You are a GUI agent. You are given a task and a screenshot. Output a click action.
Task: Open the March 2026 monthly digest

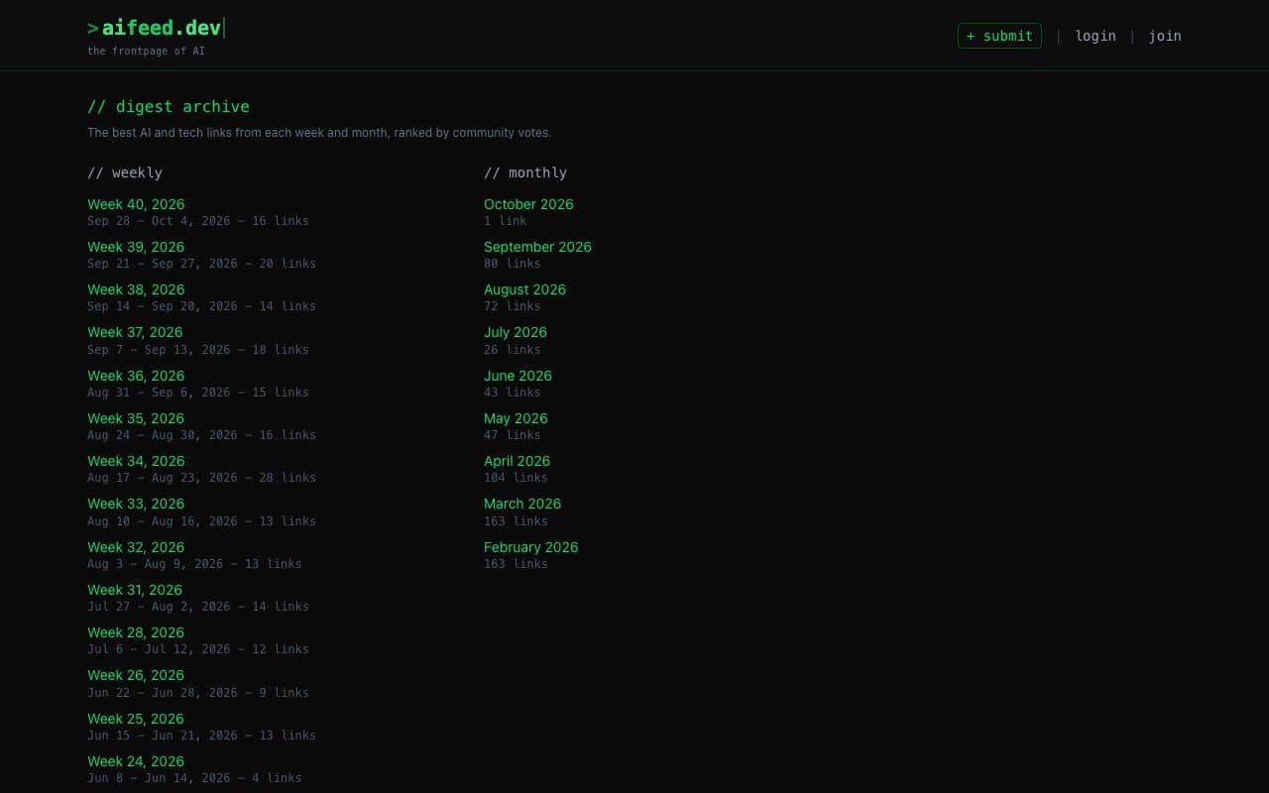click(522, 504)
